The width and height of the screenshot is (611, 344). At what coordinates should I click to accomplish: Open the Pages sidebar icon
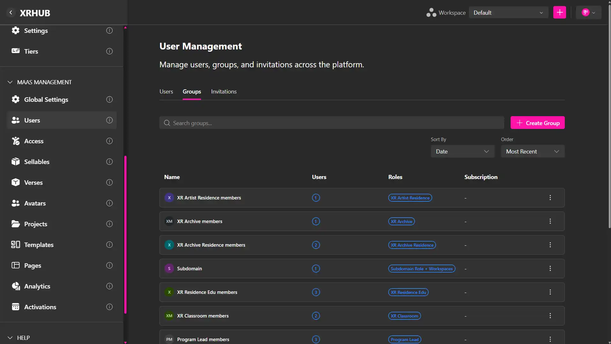[16, 265]
